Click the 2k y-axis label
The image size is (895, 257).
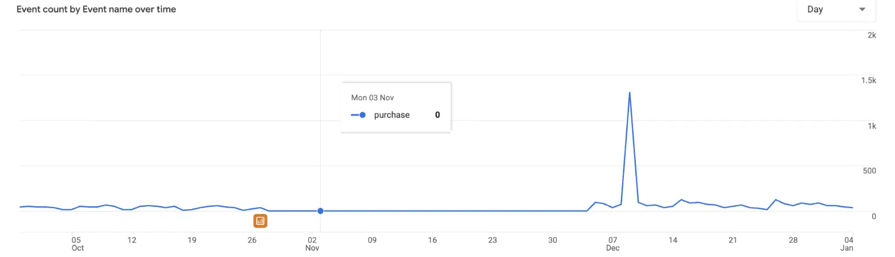[x=872, y=35]
